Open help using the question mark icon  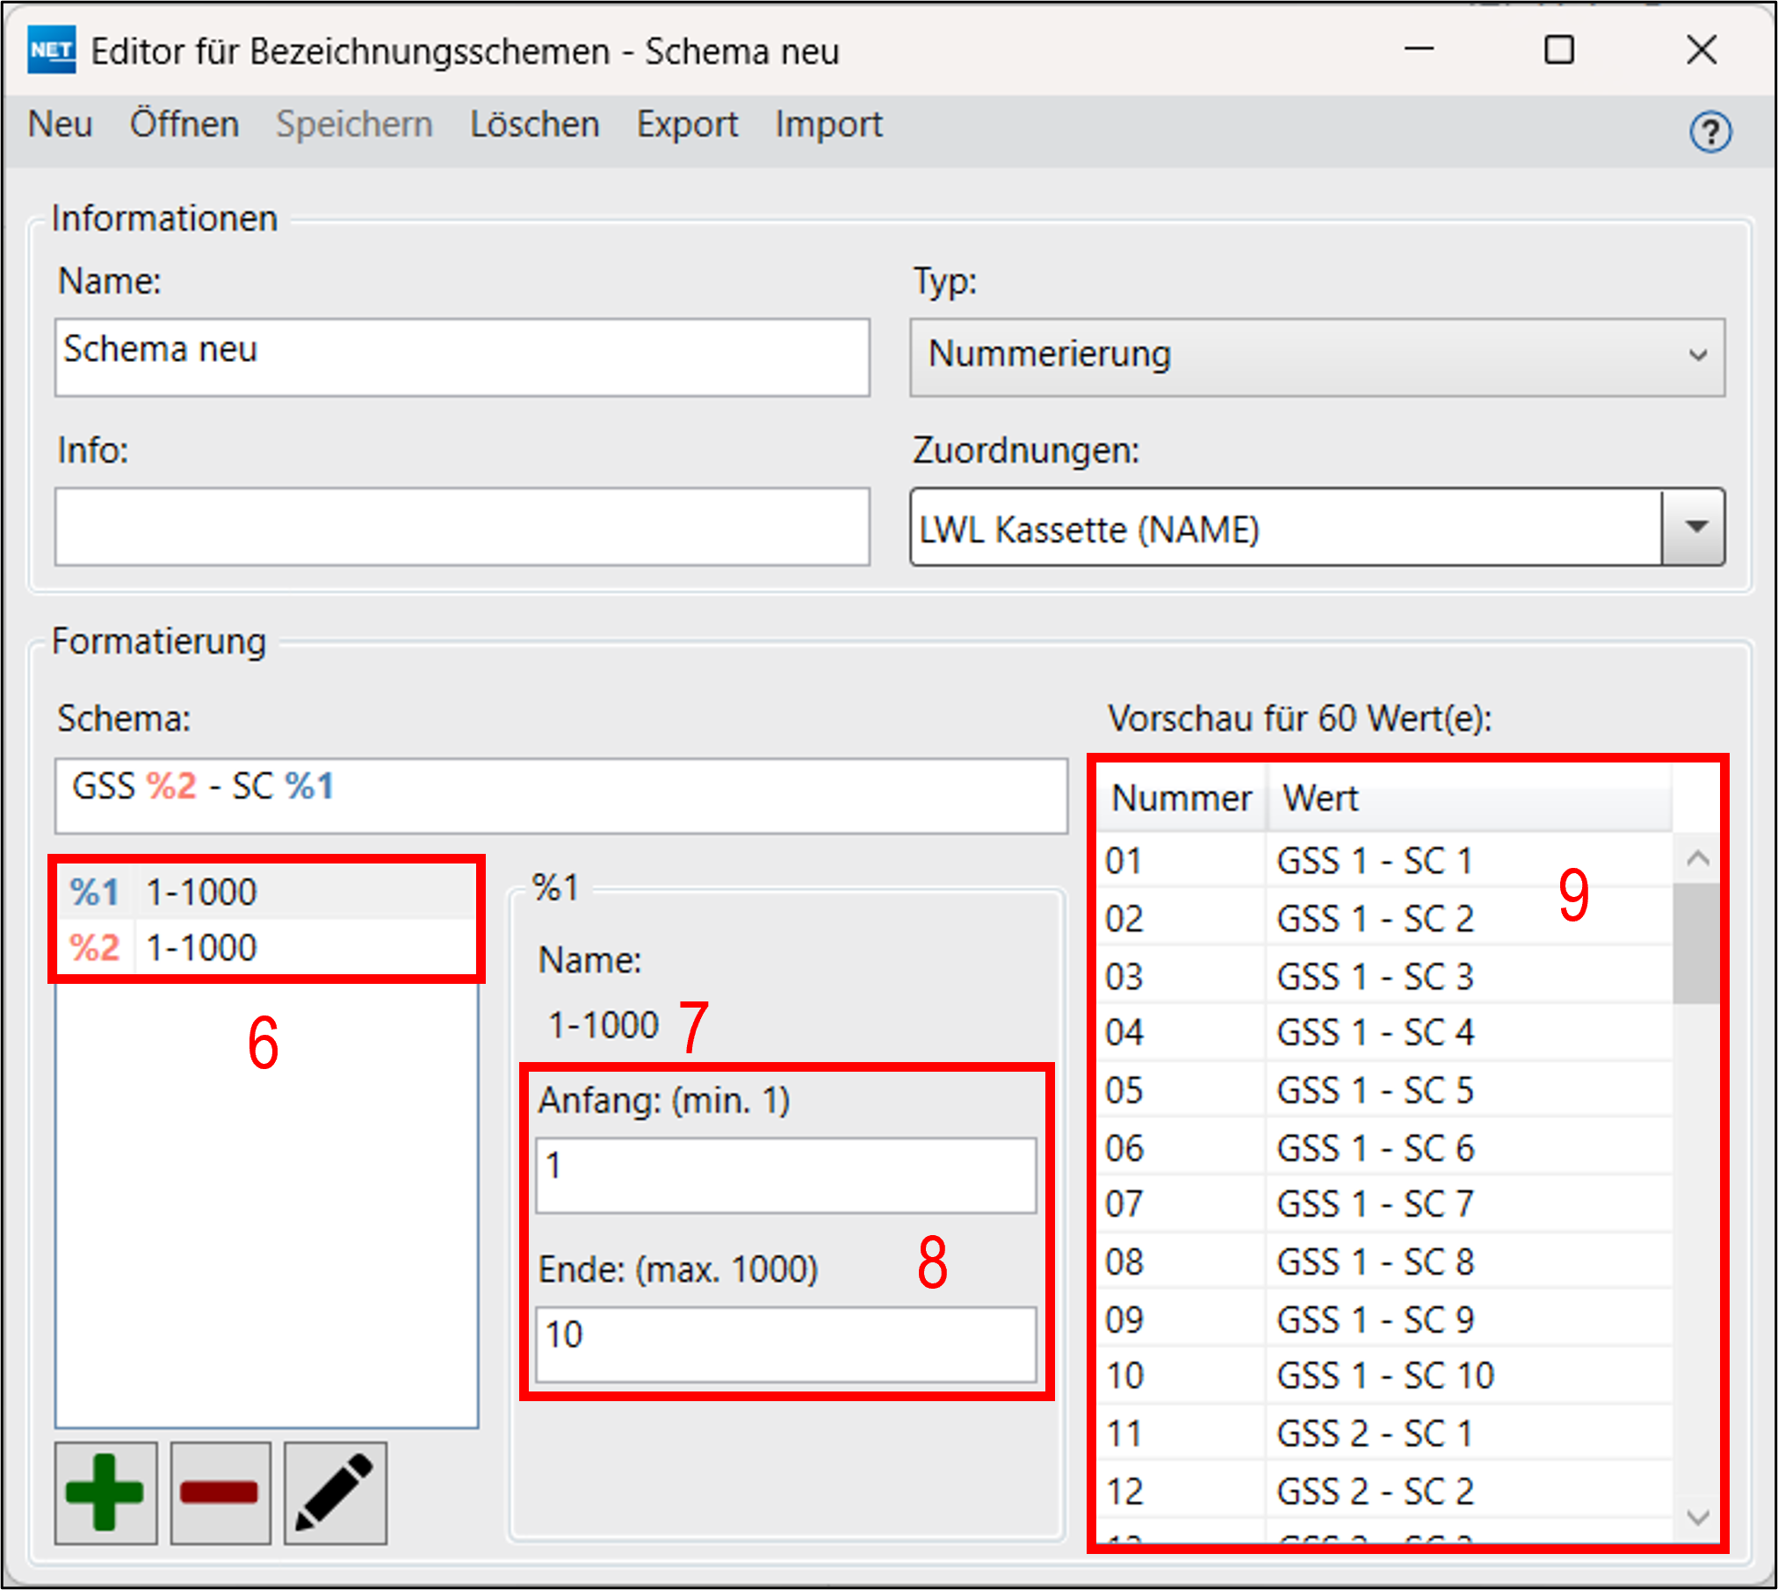click(x=1709, y=132)
